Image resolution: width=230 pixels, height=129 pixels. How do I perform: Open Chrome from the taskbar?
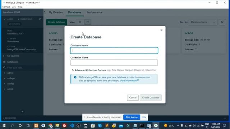pos(50,125)
